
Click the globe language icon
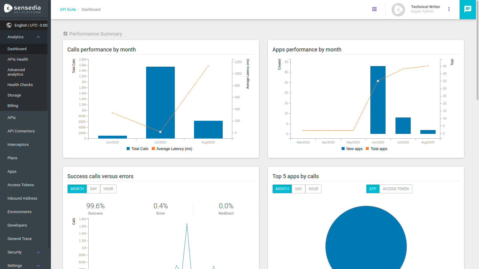click(x=9, y=25)
